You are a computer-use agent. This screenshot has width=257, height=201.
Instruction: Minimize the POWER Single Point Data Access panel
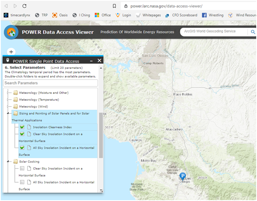pyautogui.click(x=91, y=61)
